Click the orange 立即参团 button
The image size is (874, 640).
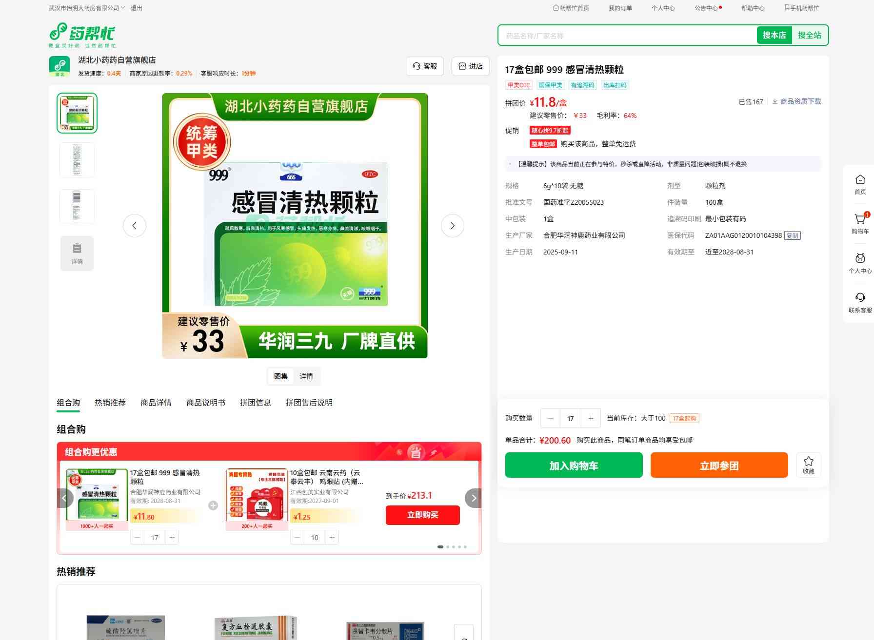719,465
